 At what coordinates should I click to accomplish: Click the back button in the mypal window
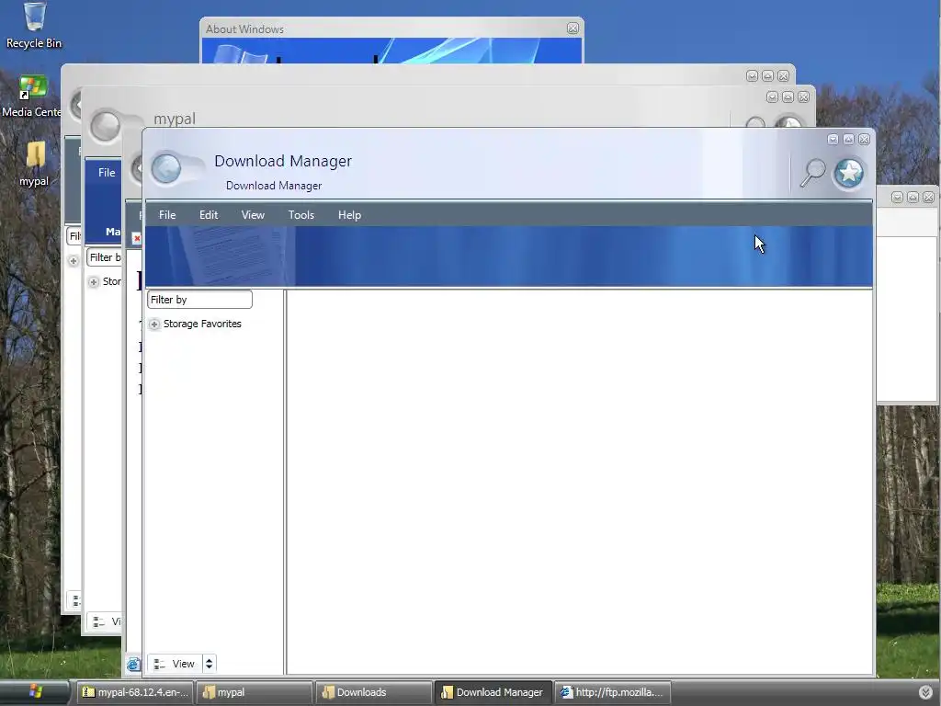tap(105, 126)
